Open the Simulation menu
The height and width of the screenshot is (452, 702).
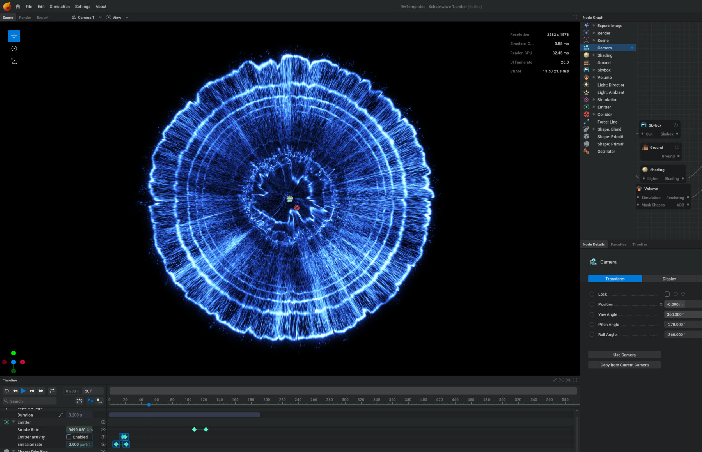pos(59,7)
